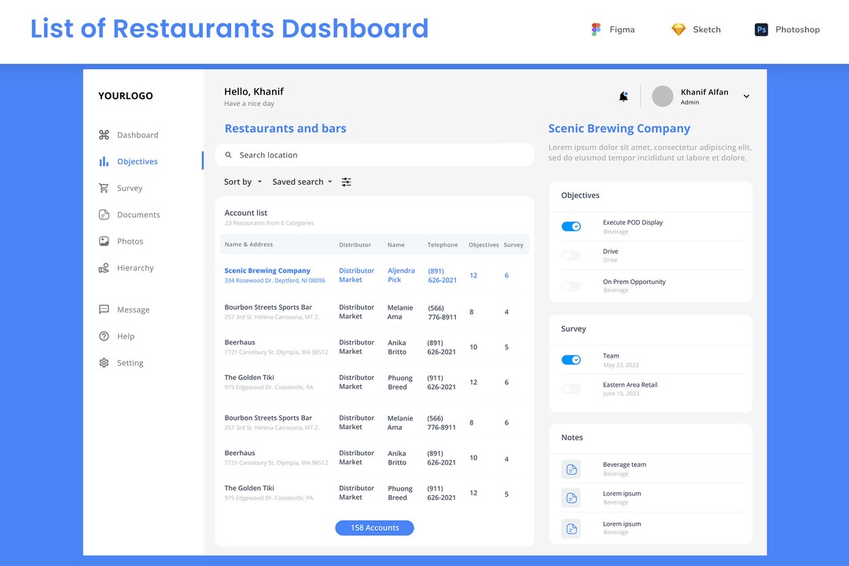Click the Documents icon in the sidebar
Viewport: 849px width, 566px height.
tap(105, 215)
